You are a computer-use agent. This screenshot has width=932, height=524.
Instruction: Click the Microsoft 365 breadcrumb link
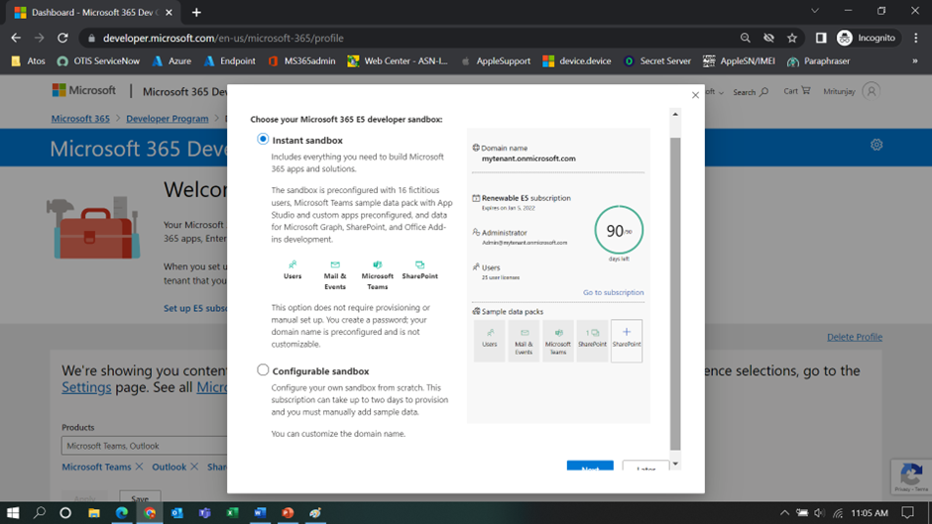click(80, 119)
